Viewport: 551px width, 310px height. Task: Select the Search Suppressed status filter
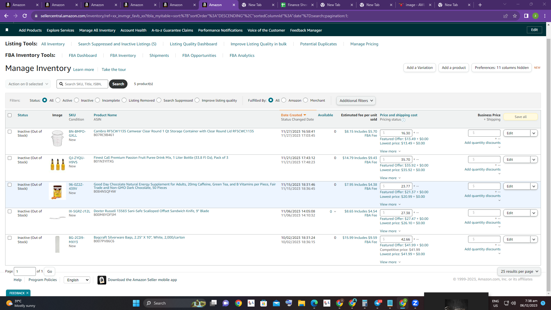click(159, 100)
